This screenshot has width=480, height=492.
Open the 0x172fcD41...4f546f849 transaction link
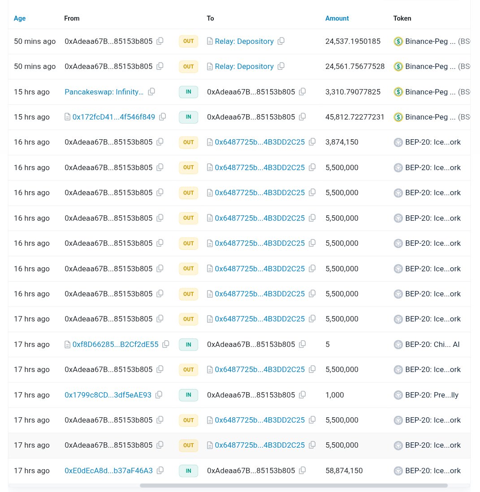(113, 117)
